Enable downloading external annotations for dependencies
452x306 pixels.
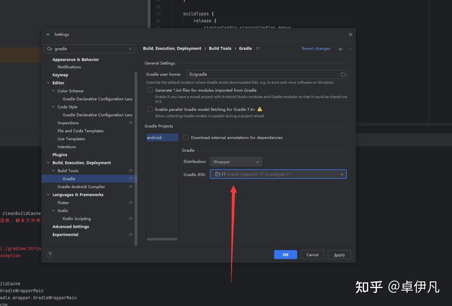pos(186,137)
